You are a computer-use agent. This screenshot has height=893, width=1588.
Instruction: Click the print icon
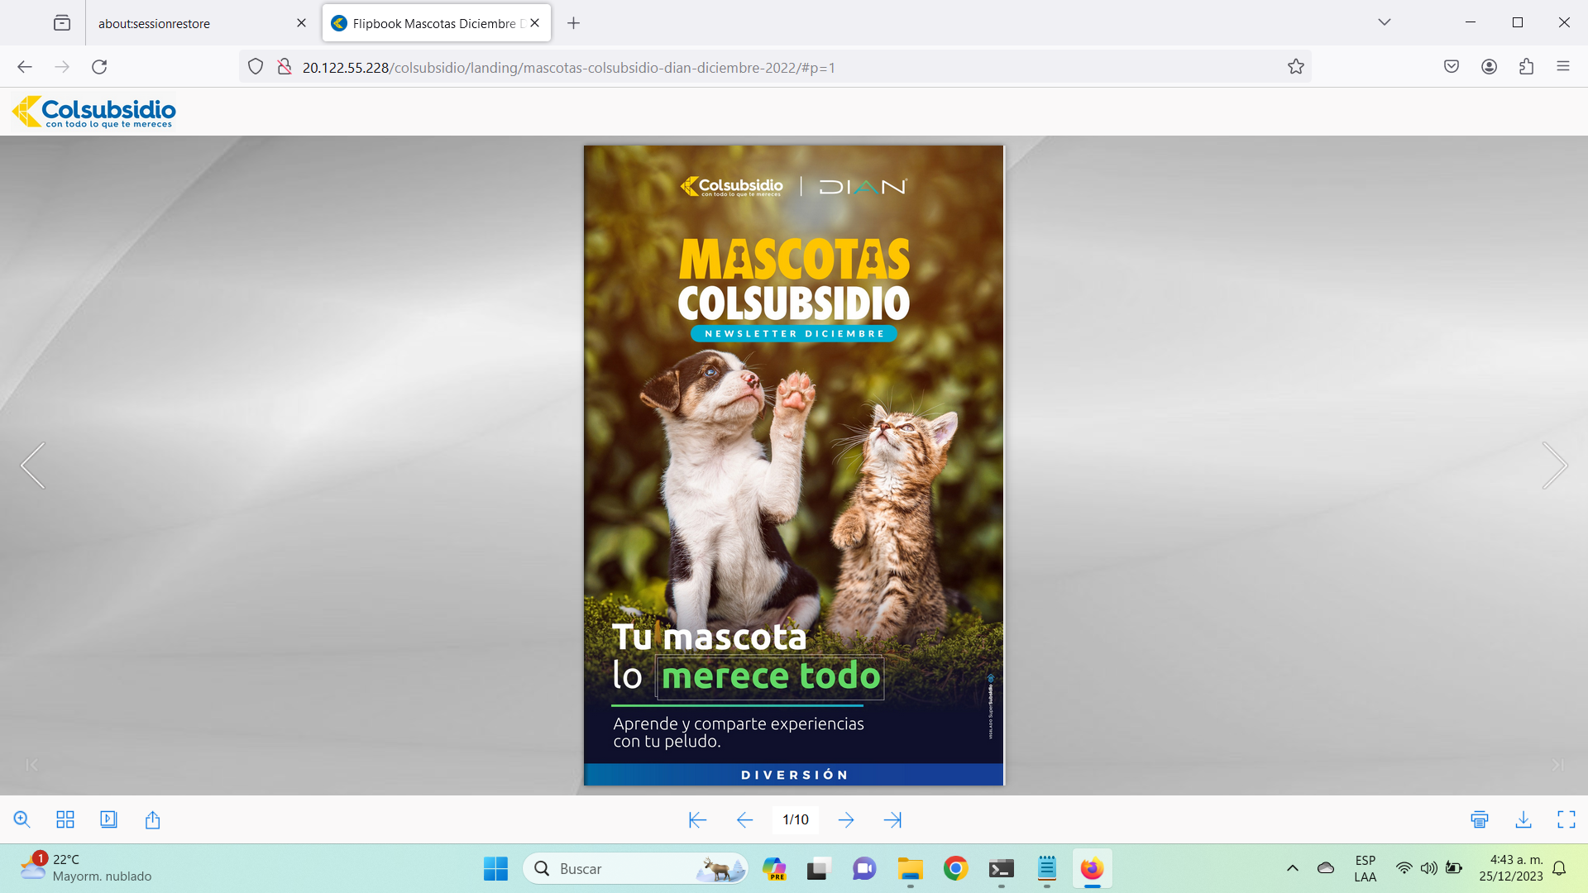pos(1480,819)
